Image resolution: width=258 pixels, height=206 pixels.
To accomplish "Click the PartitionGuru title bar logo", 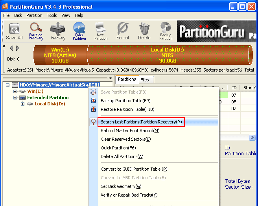I will 5,6.
